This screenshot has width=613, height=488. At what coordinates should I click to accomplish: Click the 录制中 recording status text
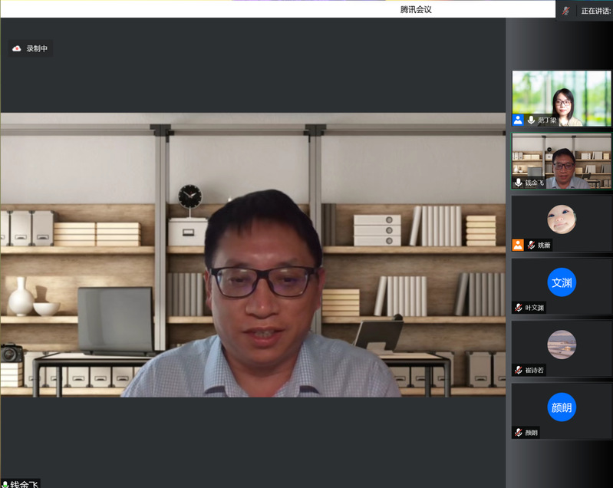click(x=37, y=48)
